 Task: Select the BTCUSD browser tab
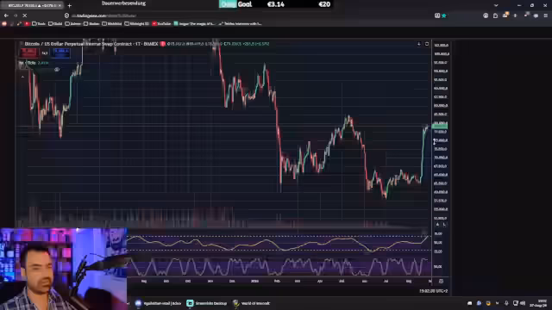[x=31, y=6]
